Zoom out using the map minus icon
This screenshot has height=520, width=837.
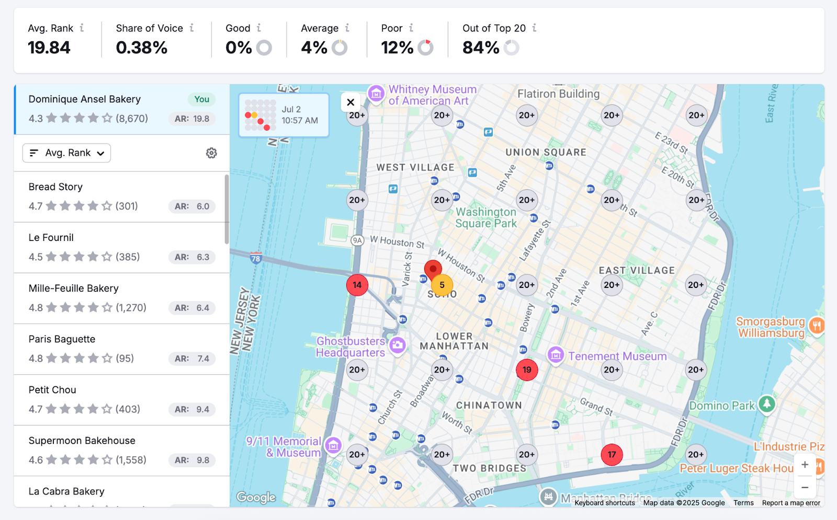805,487
